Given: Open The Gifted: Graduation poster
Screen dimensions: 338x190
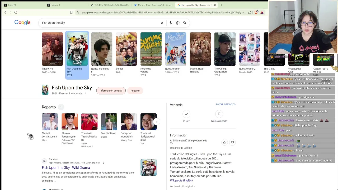Looking at the screenshot, I should pyautogui.click(x=225, y=49).
